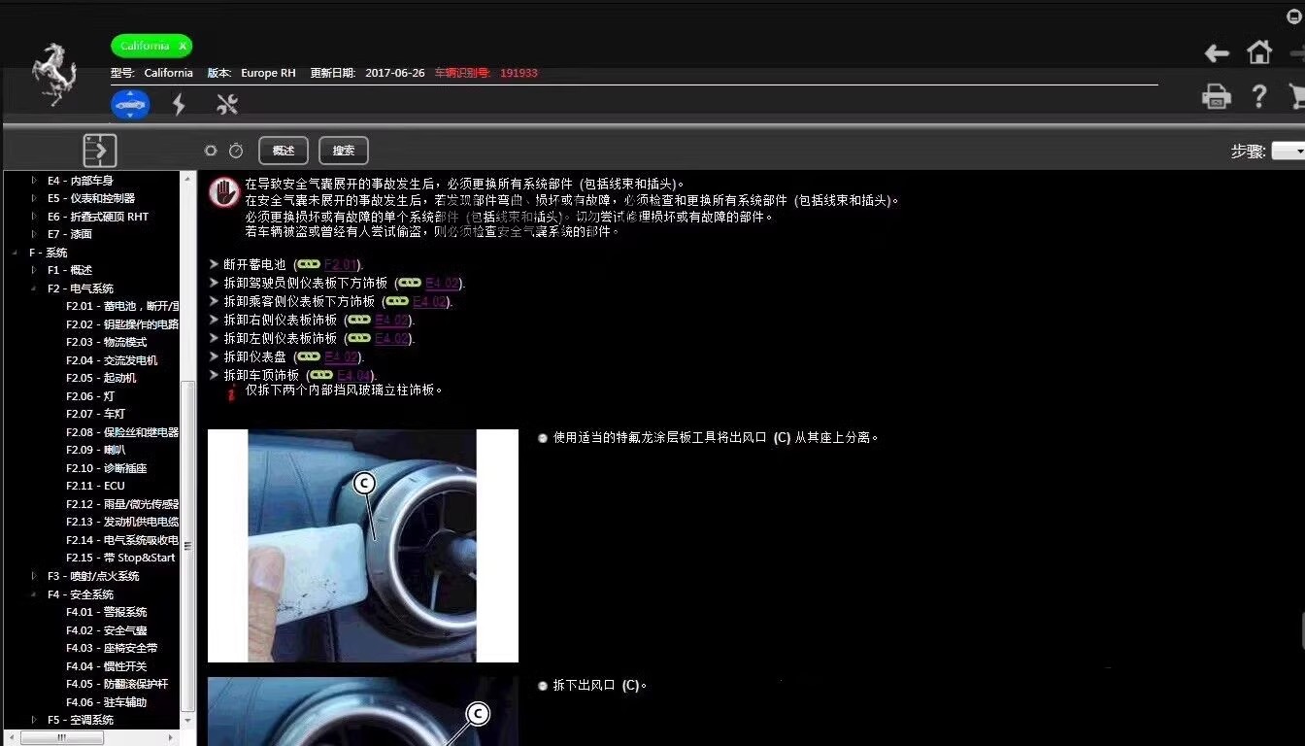This screenshot has height=746, width=1305.
Task: Expand the E6 - 折叠式硬顶 RHT node
Action: click(x=34, y=217)
